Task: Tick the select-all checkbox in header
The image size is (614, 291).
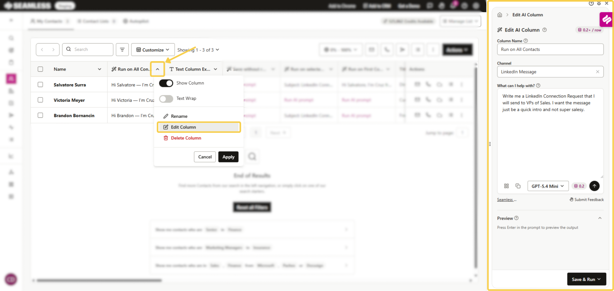Action: [x=40, y=69]
